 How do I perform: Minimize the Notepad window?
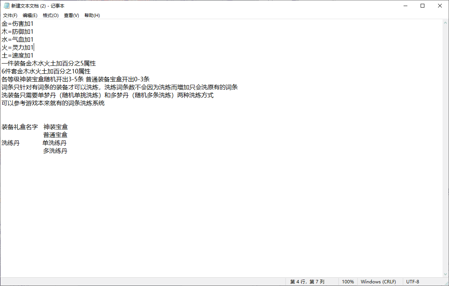click(405, 6)
